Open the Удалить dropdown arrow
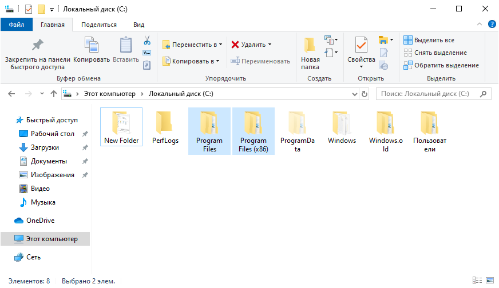Image resolution: width=499 pixels, height=288 pixels. click(x=270, y=45)
